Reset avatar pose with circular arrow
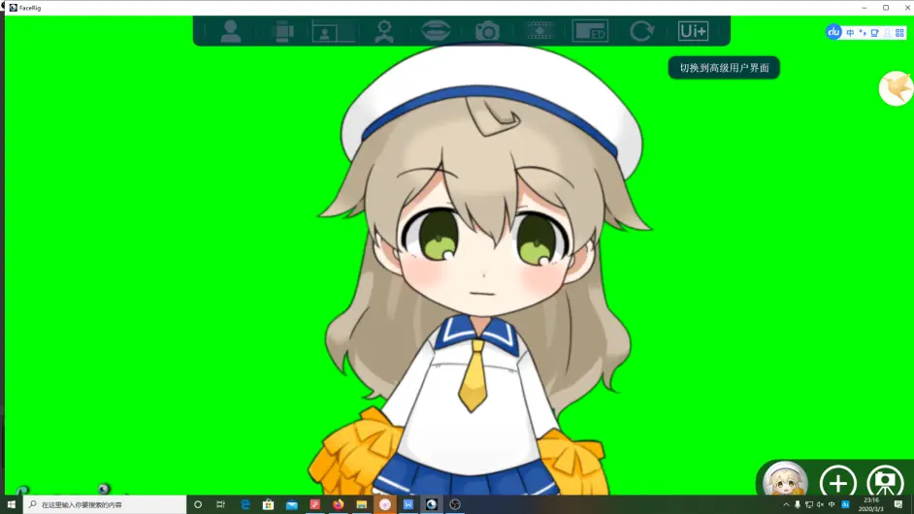This screenshot has height=514, width=914. [x=641, y=31]
